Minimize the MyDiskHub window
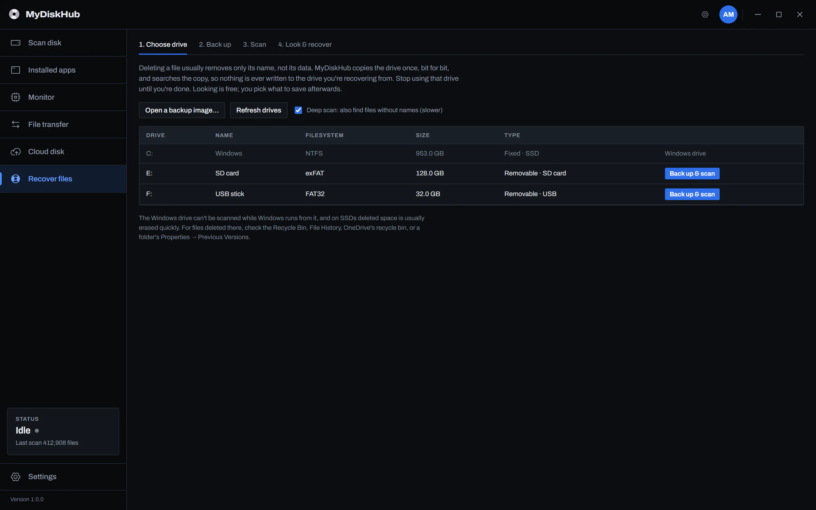 tap(758, 14)
